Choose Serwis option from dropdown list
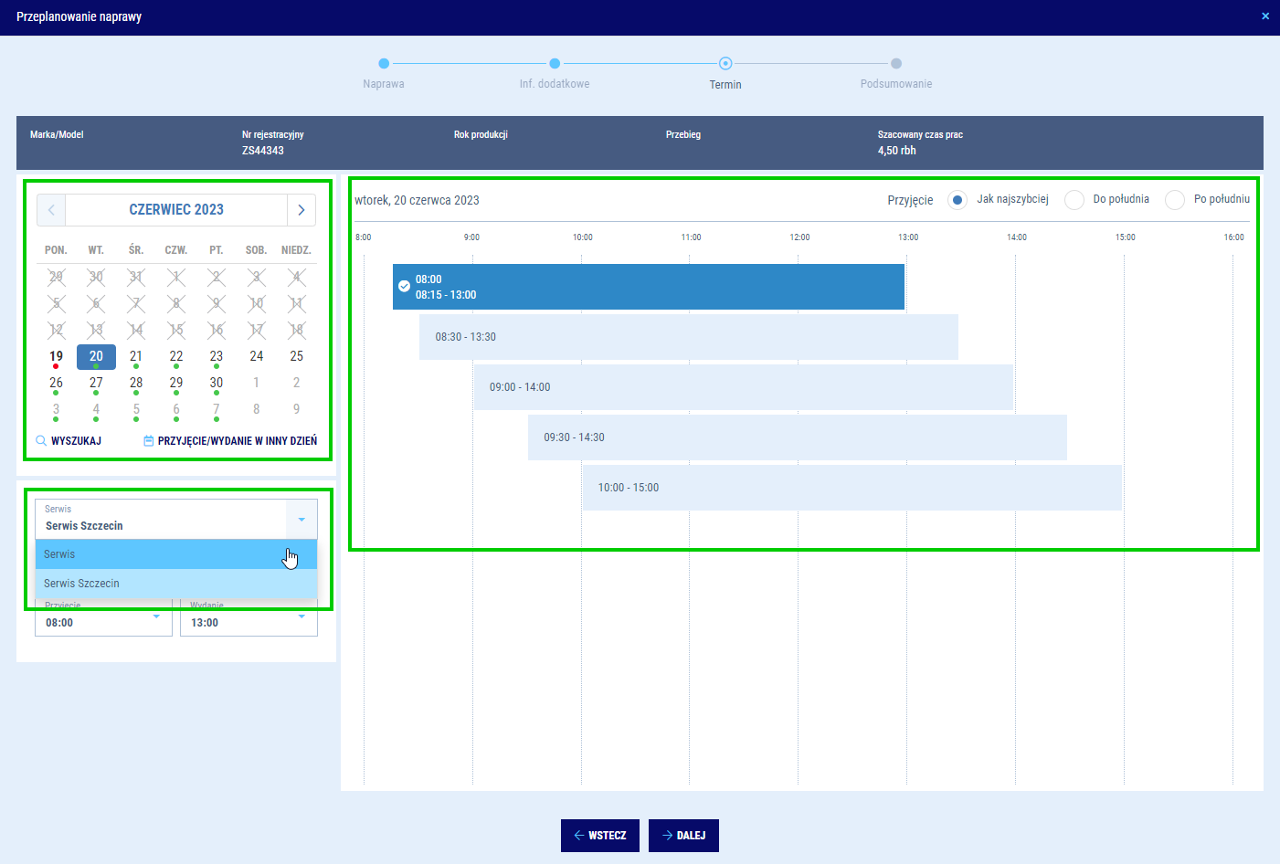 176,554
